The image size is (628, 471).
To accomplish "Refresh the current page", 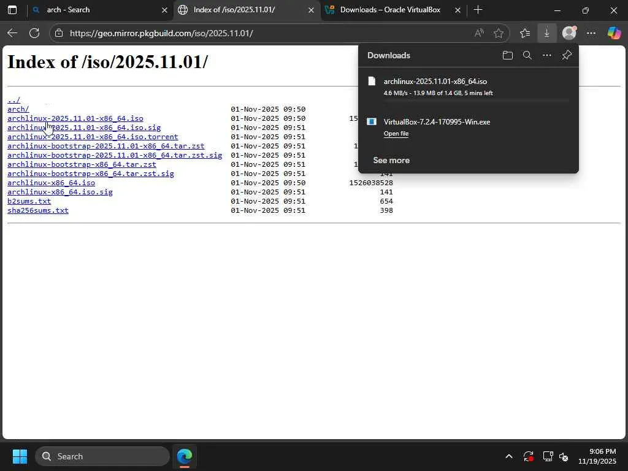I will point(34,33).
